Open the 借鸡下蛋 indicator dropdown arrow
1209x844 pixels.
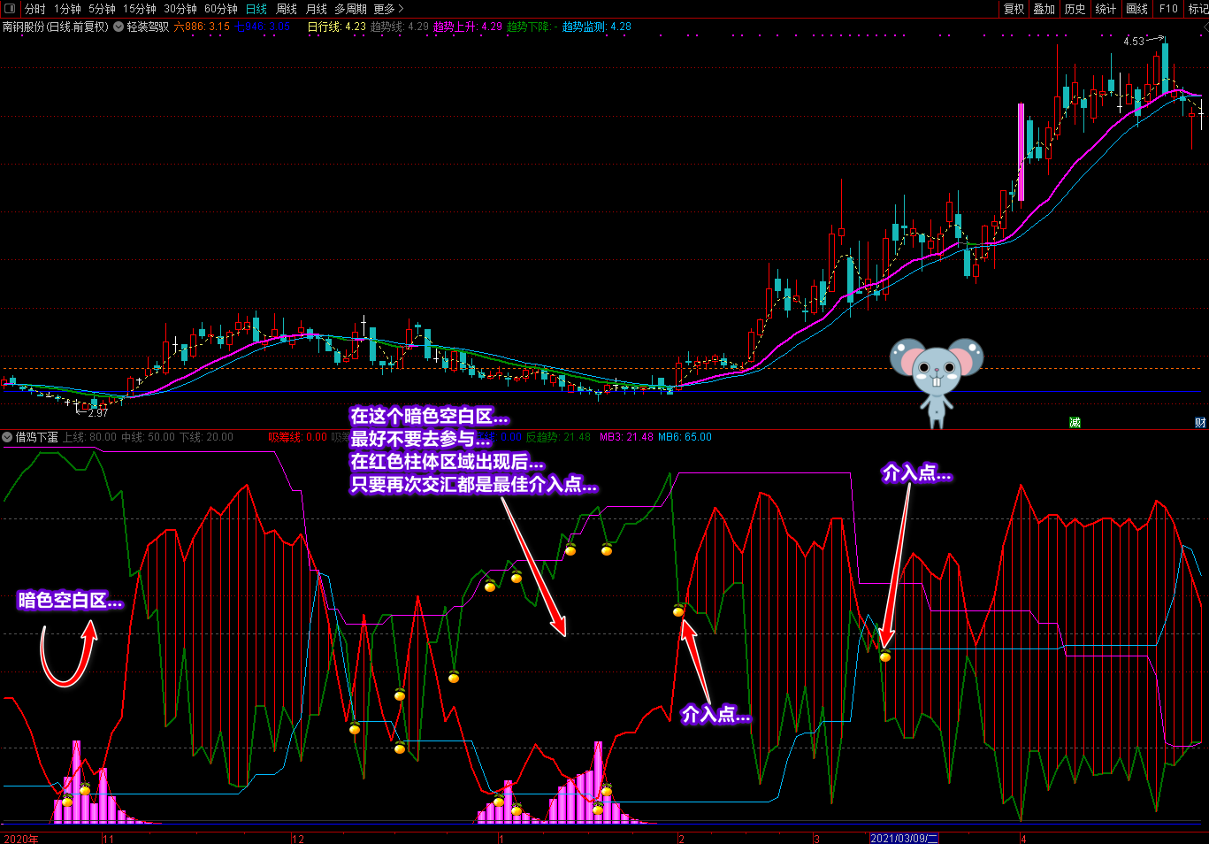pyautogui.click(x=8, y=437)
